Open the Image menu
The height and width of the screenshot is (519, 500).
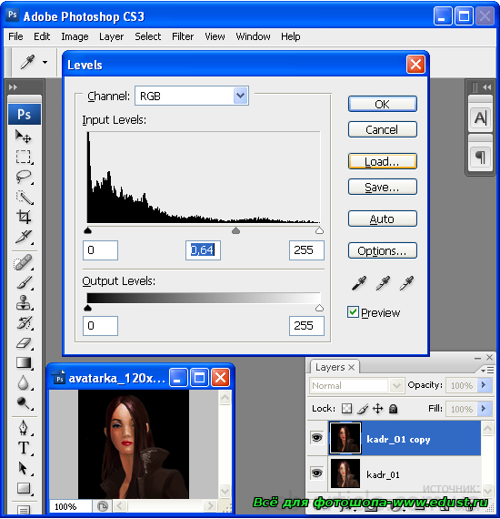pyautogui.click(x=75, y=36)
